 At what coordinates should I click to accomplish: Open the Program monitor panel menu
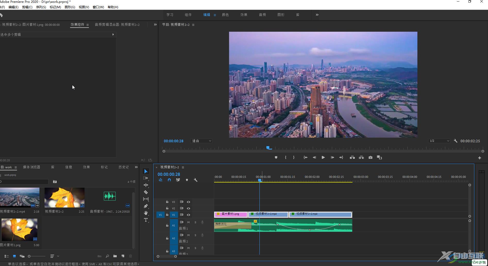[x=193, y=25]
